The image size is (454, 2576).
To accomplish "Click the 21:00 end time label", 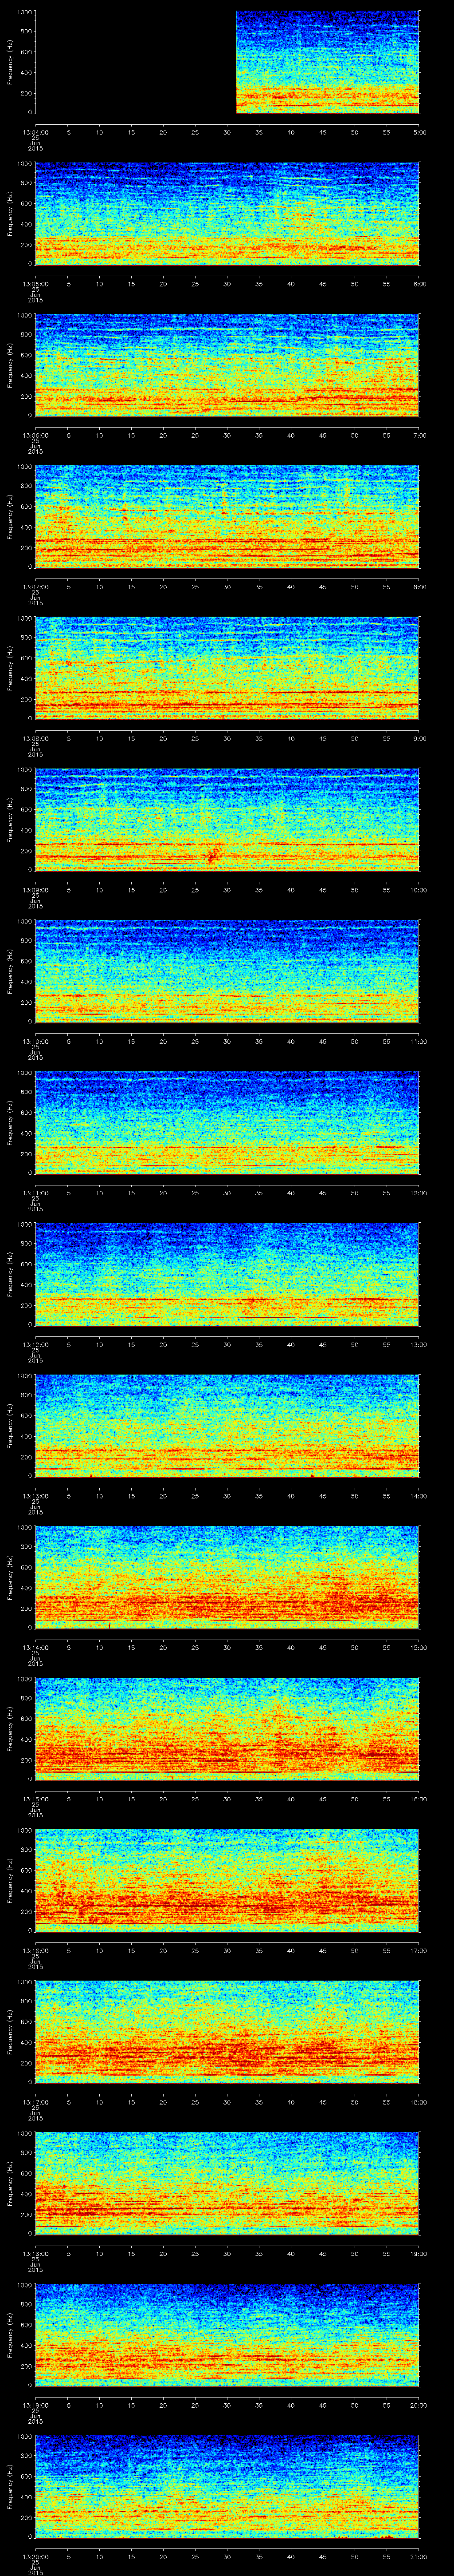I will (419, 2556).
